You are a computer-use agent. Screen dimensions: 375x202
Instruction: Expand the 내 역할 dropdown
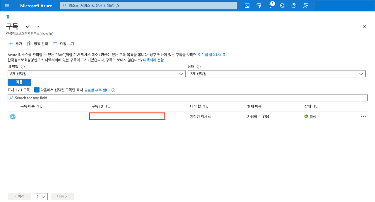[97, 74]
